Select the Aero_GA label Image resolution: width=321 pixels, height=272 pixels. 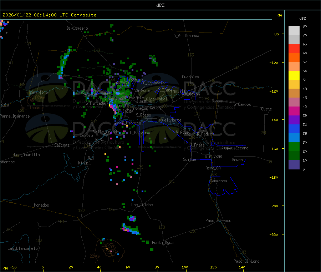[213, 168]
